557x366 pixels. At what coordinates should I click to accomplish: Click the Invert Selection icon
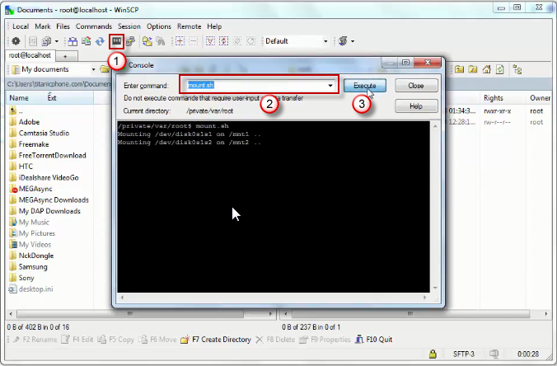pyautogui.click(x=224, y=41)
